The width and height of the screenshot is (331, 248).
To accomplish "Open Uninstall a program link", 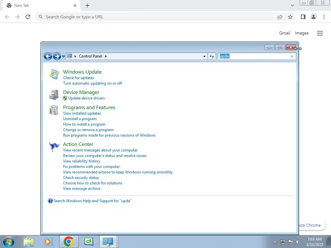I will [80, 119].
